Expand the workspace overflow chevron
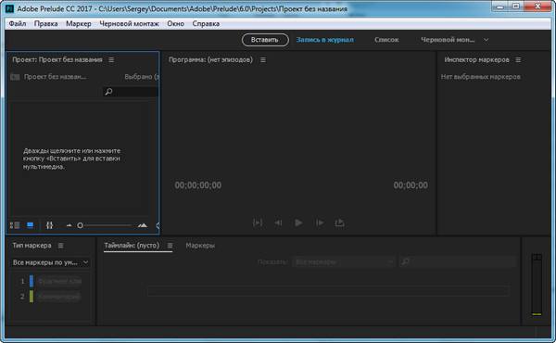Image resolution: width=556 pixels, height=343 pixels. (x=486, y=40)
